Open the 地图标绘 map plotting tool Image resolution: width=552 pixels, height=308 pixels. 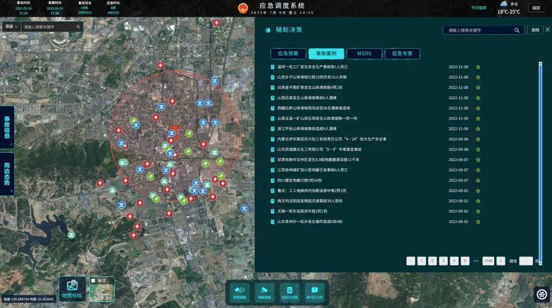[72, 289]
